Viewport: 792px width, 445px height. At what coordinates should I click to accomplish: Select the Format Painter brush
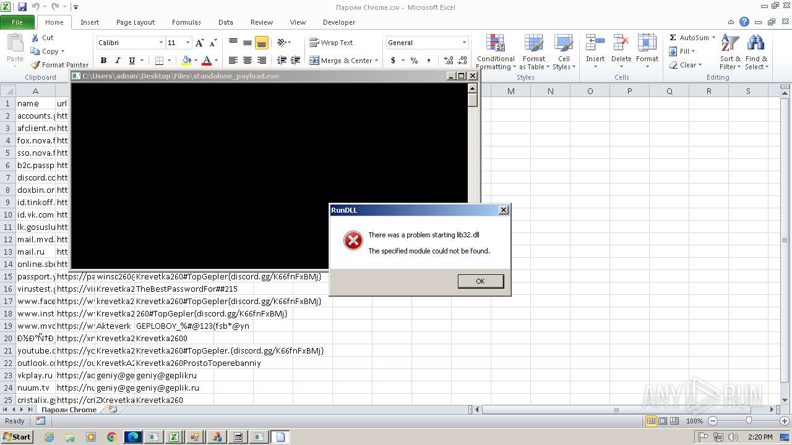[x=35, y=64]
